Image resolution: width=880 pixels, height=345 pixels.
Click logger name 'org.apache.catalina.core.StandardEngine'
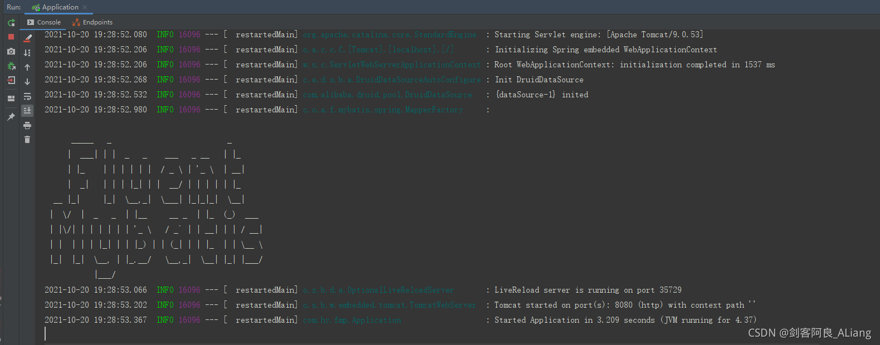click(x=390, y=34)
